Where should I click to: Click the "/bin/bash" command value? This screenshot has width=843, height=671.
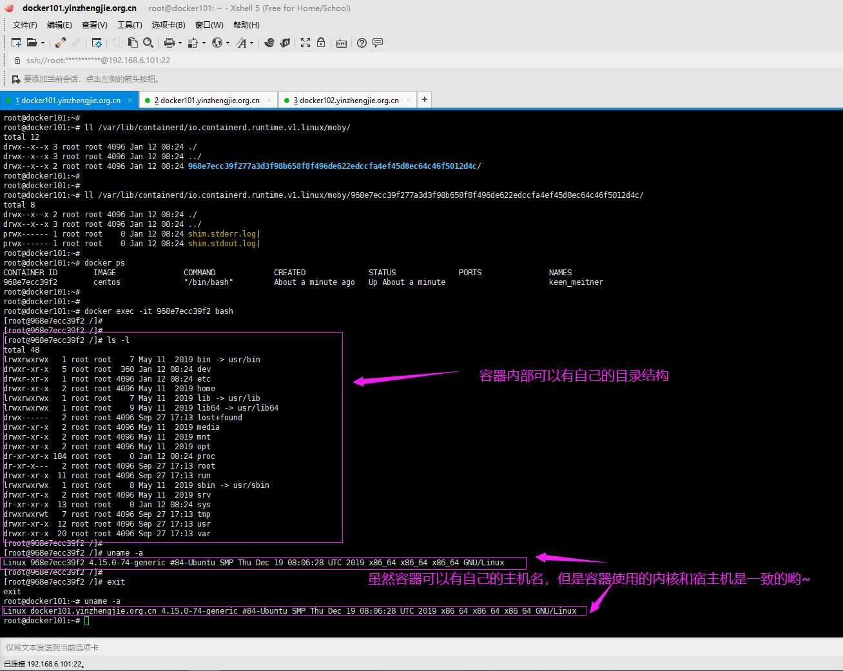point(209,282)
